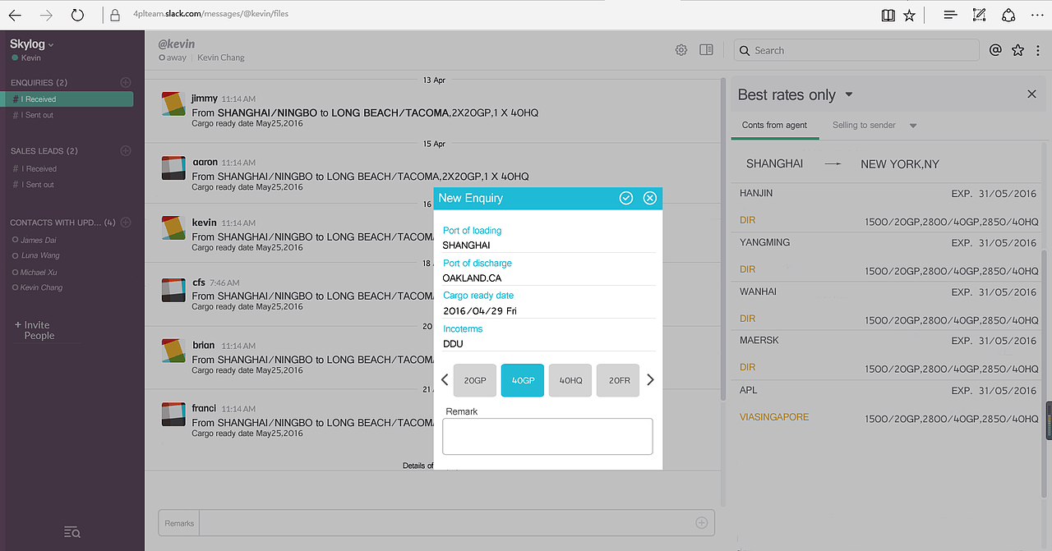
Task: Click the Remark text box
Action: pos(547,436)
